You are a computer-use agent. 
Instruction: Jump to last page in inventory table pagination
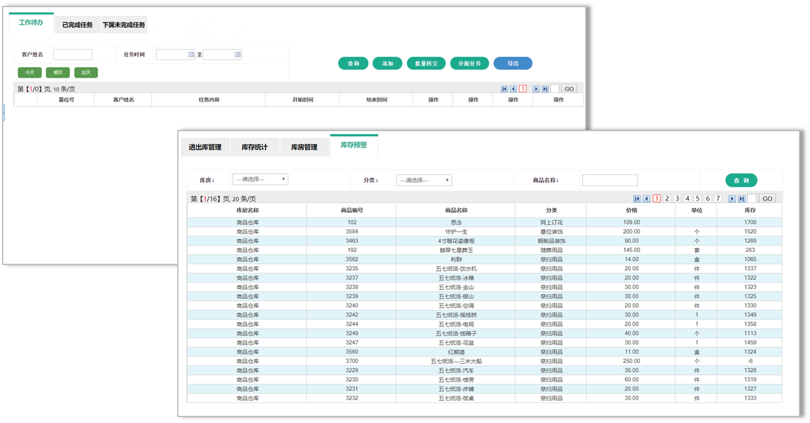coord(741,198)
